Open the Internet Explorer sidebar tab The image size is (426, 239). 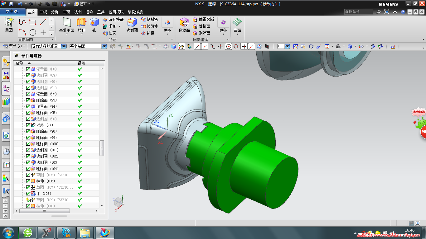(x=6, y=135)
